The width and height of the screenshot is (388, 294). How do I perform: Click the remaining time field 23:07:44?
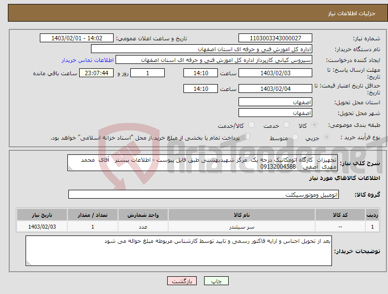click(x=96, y=73)
